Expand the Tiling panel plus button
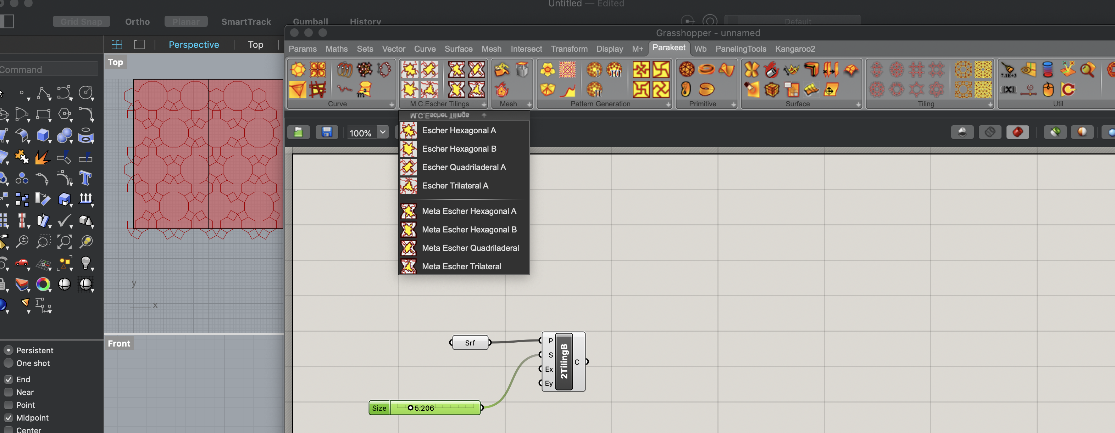1115x433 pixels. point(990,104)
